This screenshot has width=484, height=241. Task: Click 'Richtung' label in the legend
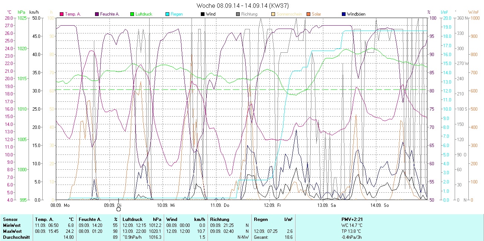(249, 14)
